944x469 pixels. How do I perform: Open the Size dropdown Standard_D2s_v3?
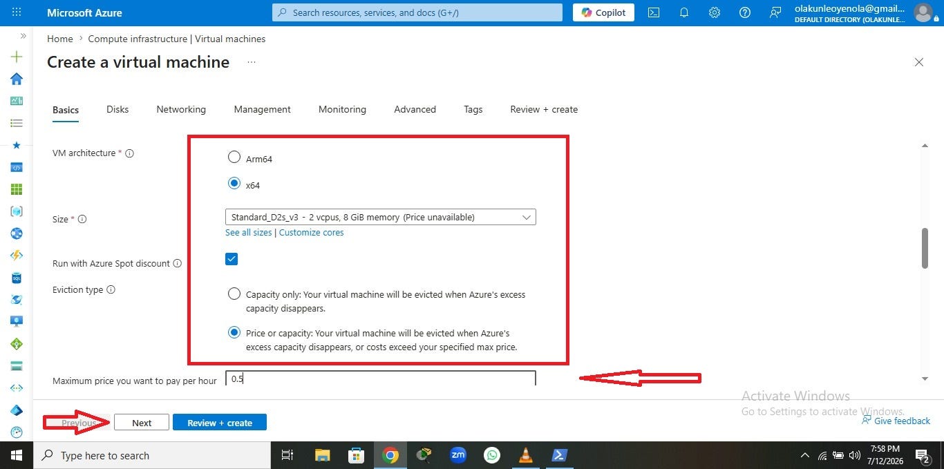click(381, 217)
